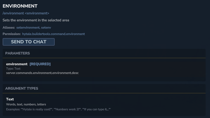Image resolution: width=210 pixels, height=118 pixels.
Task: Click the ENVIRONMENT command title
Action: (x=20, y=6)
